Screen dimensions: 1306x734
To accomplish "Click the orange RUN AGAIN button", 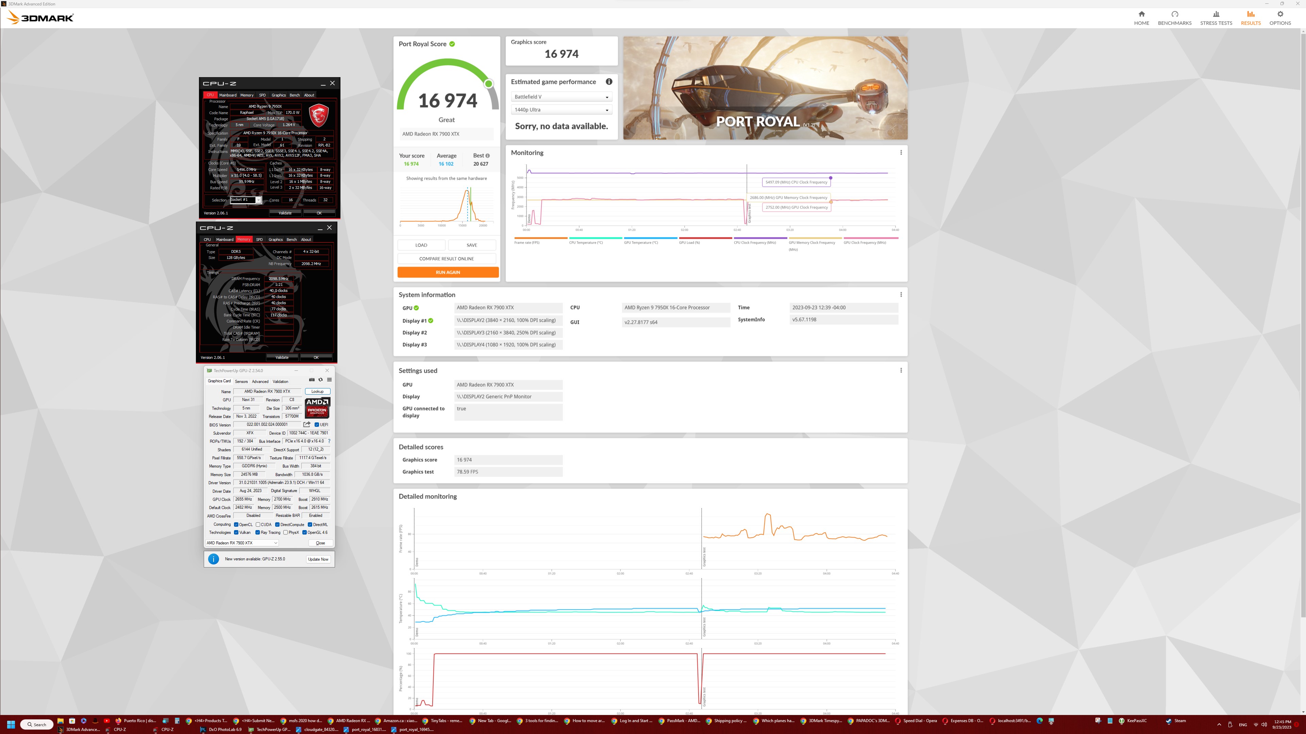I will 448,272.
